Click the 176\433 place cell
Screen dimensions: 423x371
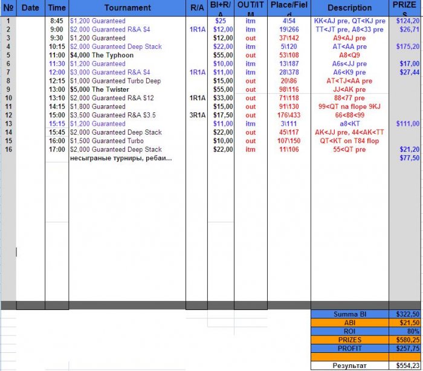pyautogui.click(x=289, y=115)
